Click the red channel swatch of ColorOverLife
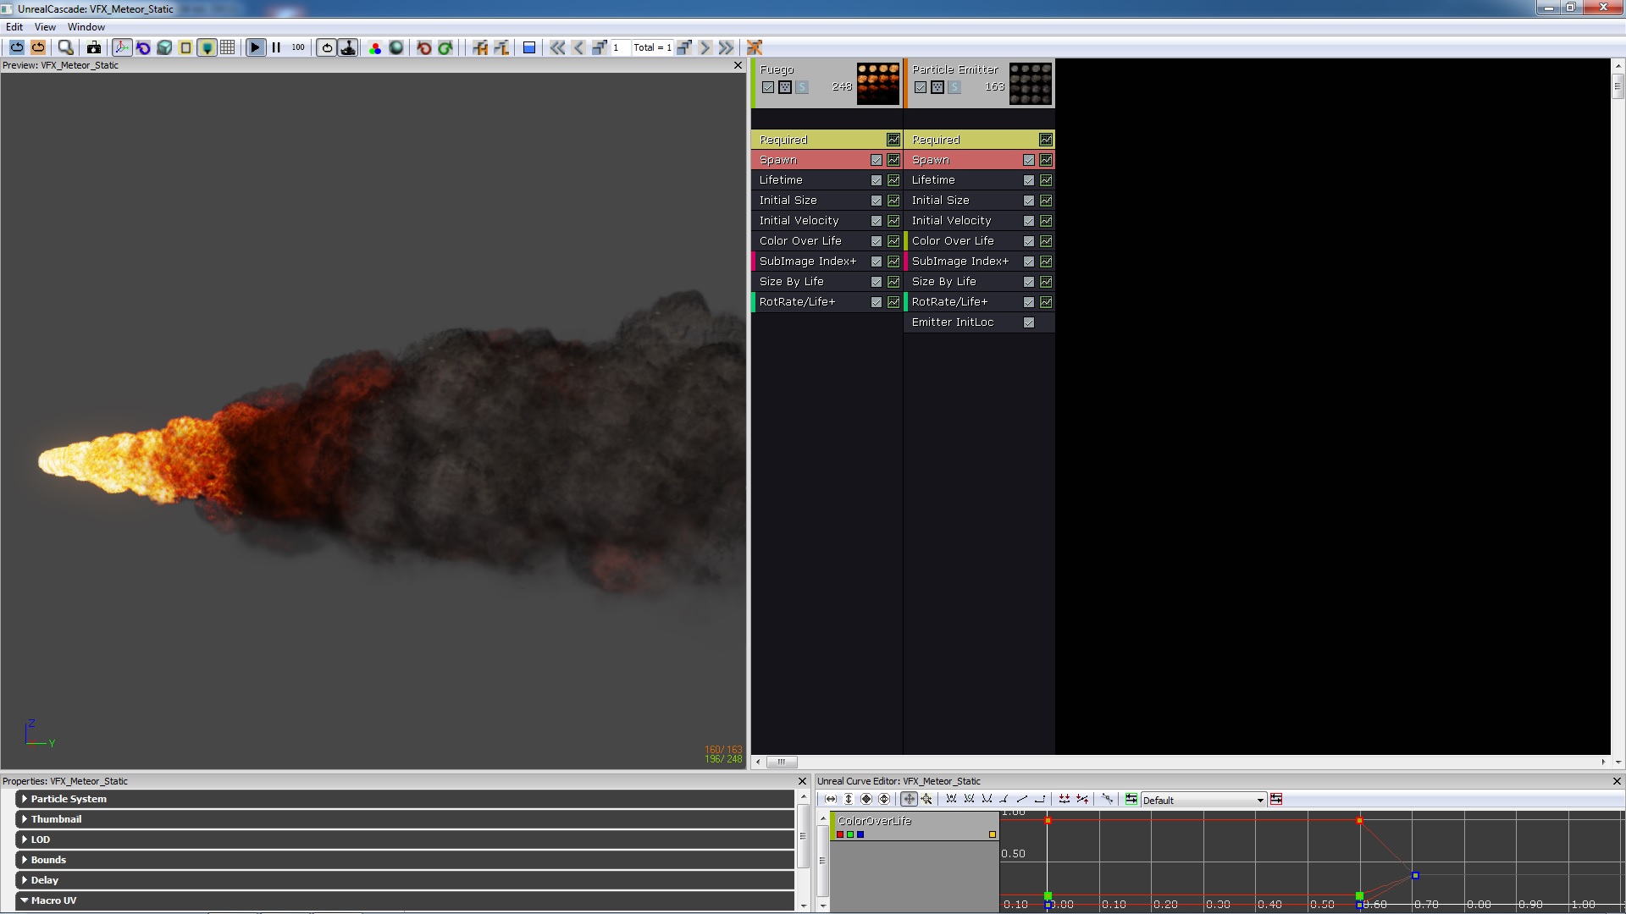The width and height of the screenshot is (1626, 914). (840, 834)
